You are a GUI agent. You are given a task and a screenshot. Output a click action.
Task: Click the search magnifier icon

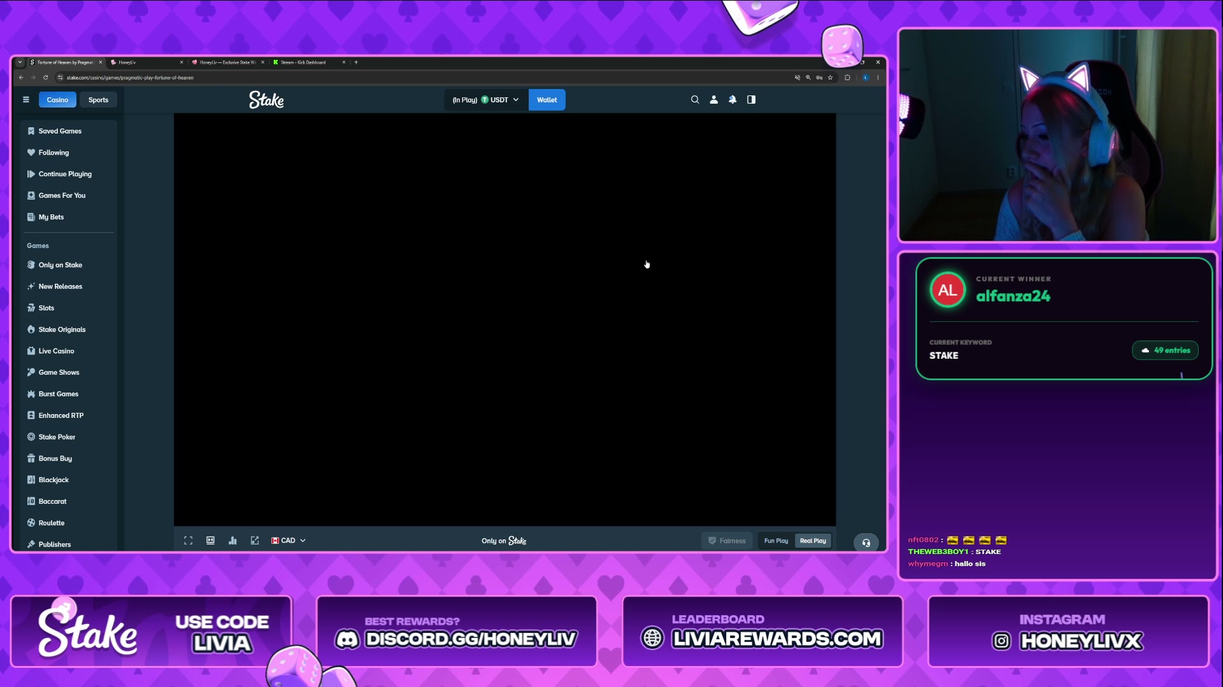tap(695, 100)
